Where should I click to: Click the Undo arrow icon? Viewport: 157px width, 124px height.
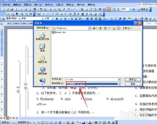click(x=69, y=9)
